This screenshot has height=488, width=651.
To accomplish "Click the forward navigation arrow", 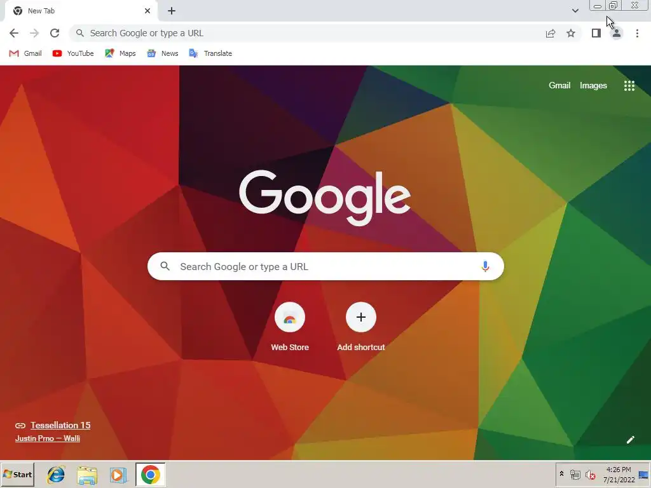I will tap(34, 33).
